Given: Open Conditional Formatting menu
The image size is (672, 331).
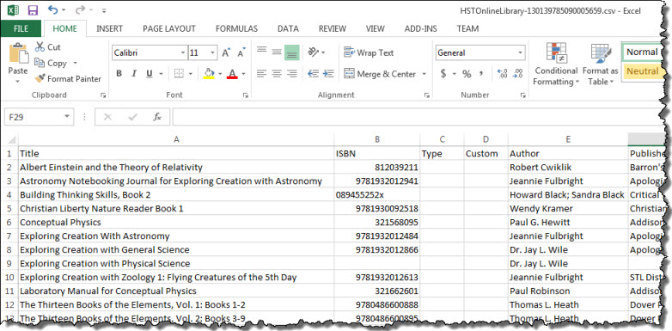Looking at the screenshot, I should [x=556, y=64].
